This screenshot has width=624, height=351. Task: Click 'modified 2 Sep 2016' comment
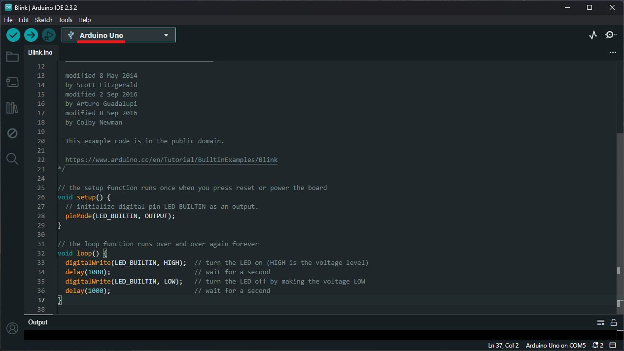(x=101, y=95)
